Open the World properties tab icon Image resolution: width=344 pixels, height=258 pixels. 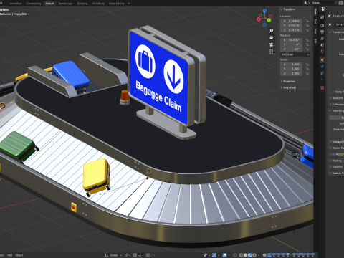322,52
